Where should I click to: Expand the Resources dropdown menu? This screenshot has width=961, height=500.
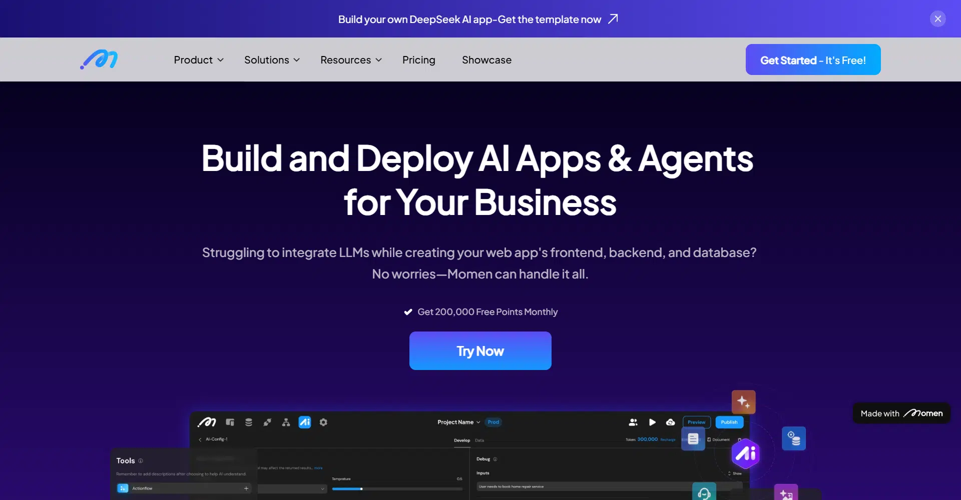351,60
